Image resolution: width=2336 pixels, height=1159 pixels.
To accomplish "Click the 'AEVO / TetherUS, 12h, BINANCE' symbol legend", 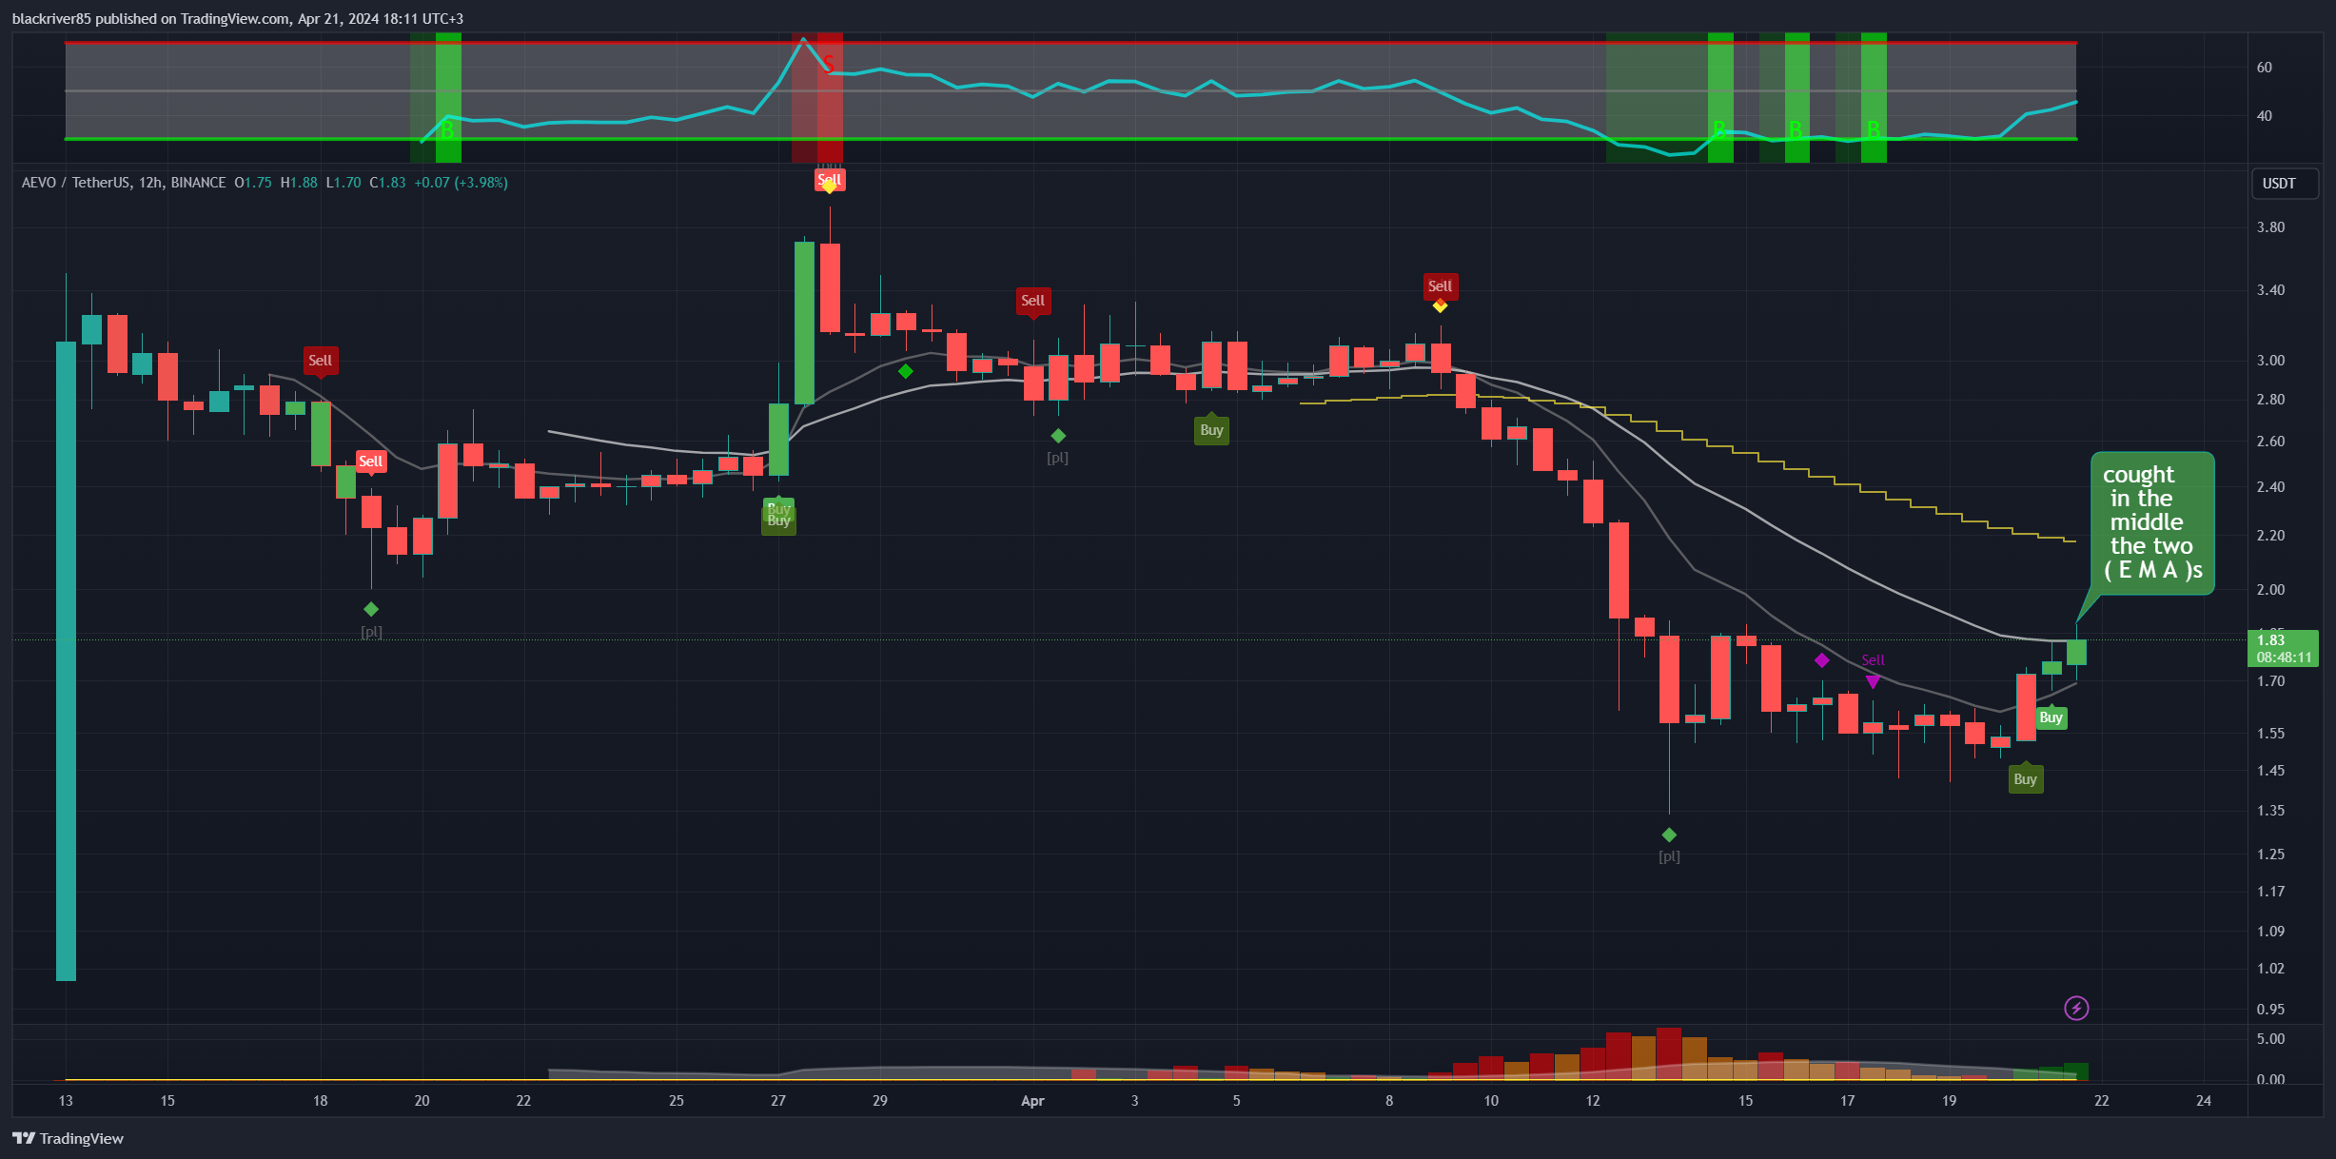I will (124, 183).
